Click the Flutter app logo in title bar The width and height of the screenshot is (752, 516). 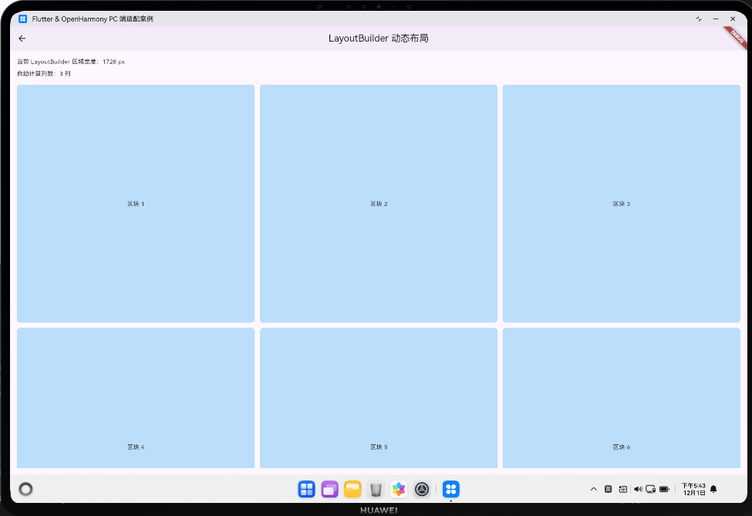pyautogui.click(x=22, y=19)
